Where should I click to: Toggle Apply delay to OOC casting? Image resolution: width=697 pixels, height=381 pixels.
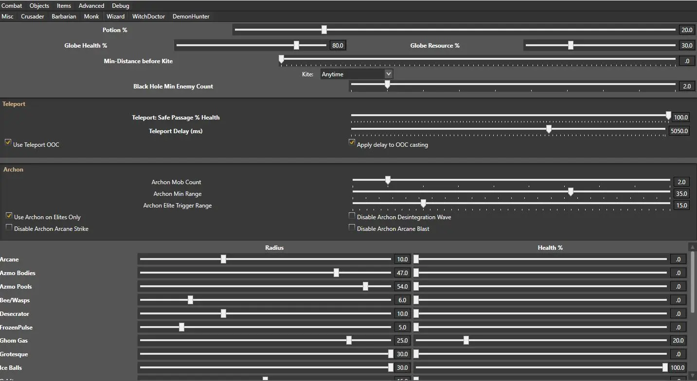tap(352, 142)
